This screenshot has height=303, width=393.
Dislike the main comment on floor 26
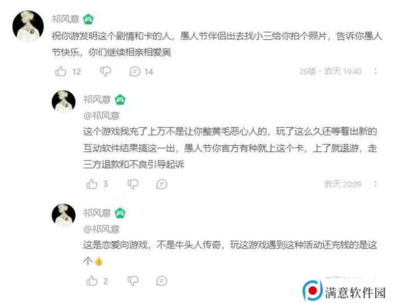tap(106, 71)
